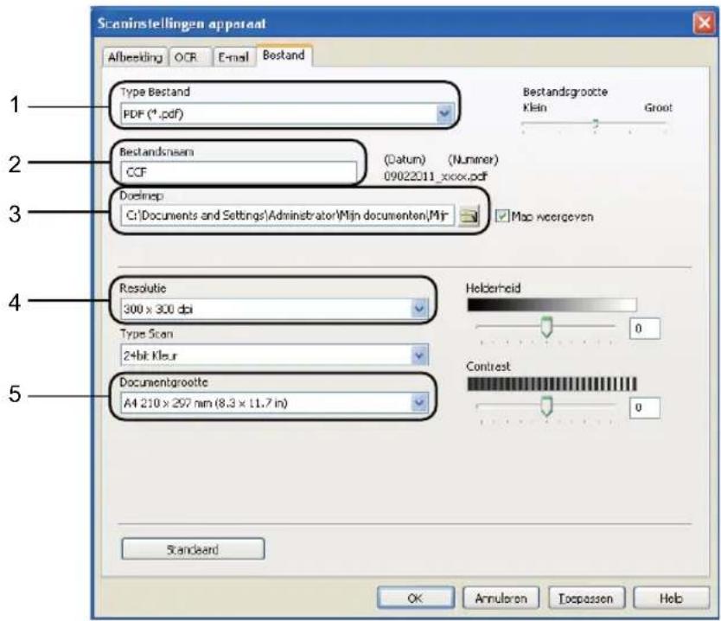Click the Doelmap path field

pyautogui.click(x=287, y=215)
